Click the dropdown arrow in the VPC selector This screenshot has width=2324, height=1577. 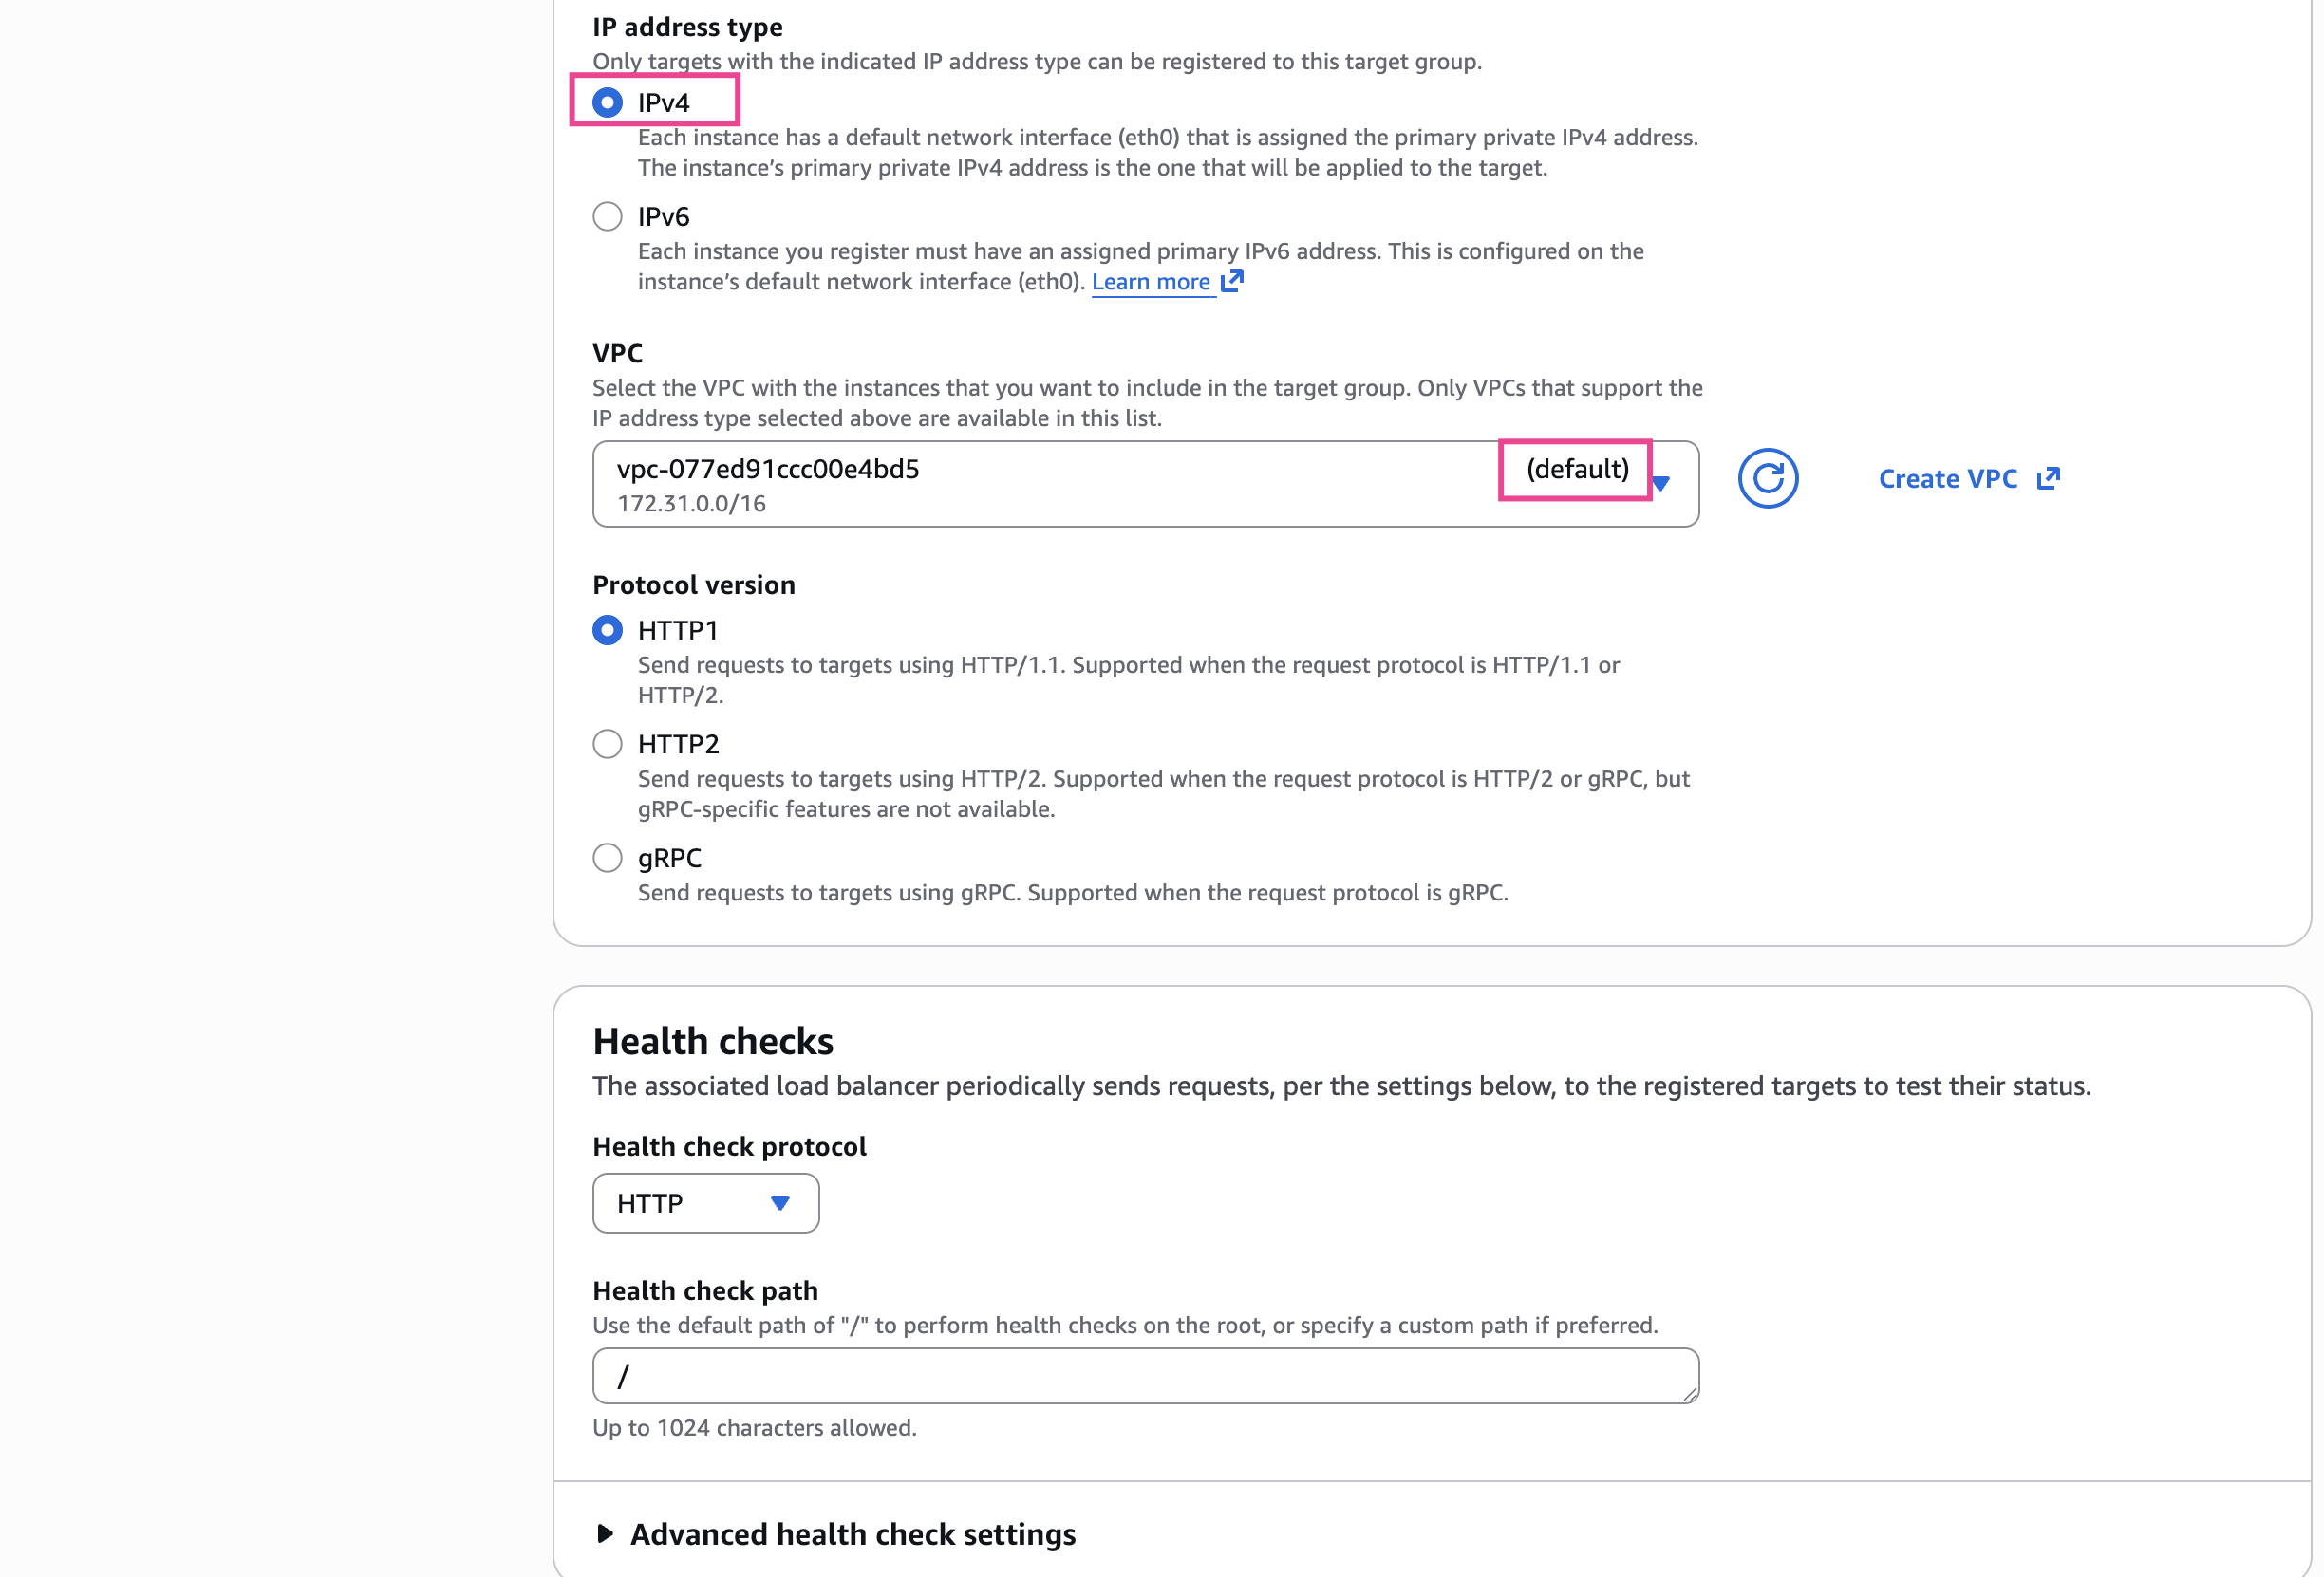[x=1661, y=484]
